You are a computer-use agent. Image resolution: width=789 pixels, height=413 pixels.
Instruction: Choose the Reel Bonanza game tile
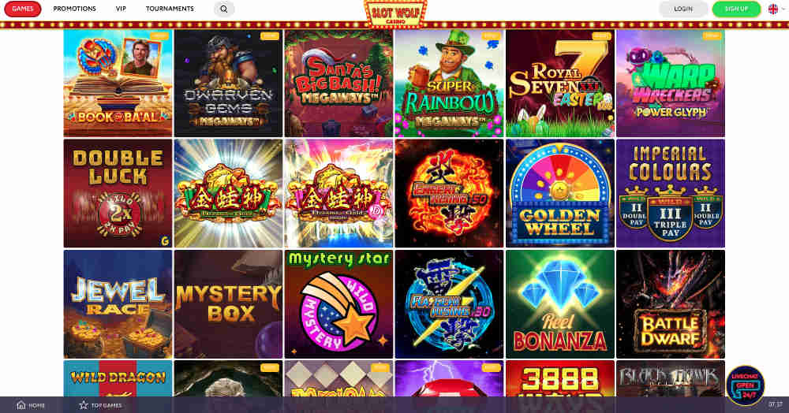(x=560, y=304)
